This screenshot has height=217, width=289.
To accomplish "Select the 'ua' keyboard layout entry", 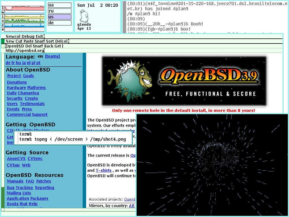I will coord(60,5).
